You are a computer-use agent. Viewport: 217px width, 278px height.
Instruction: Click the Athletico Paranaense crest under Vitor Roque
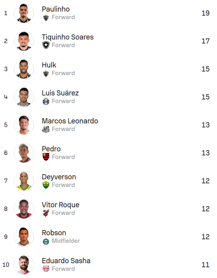[x=46, y=213]
